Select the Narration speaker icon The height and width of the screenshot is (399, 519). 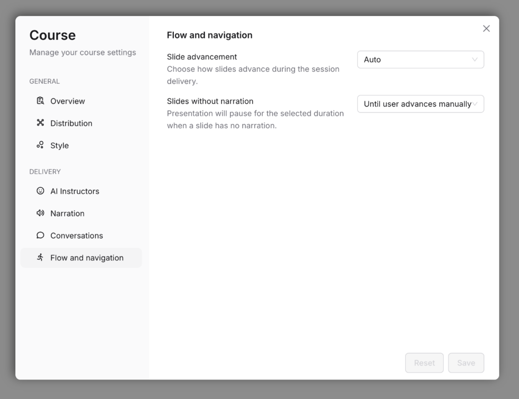[40, 213]
